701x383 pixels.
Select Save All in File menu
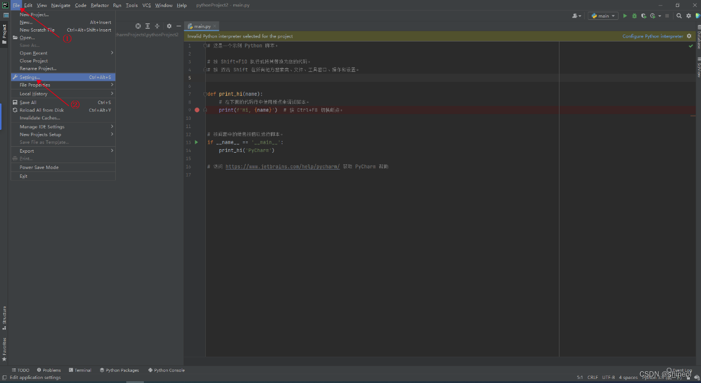click(x=63, y=102)
